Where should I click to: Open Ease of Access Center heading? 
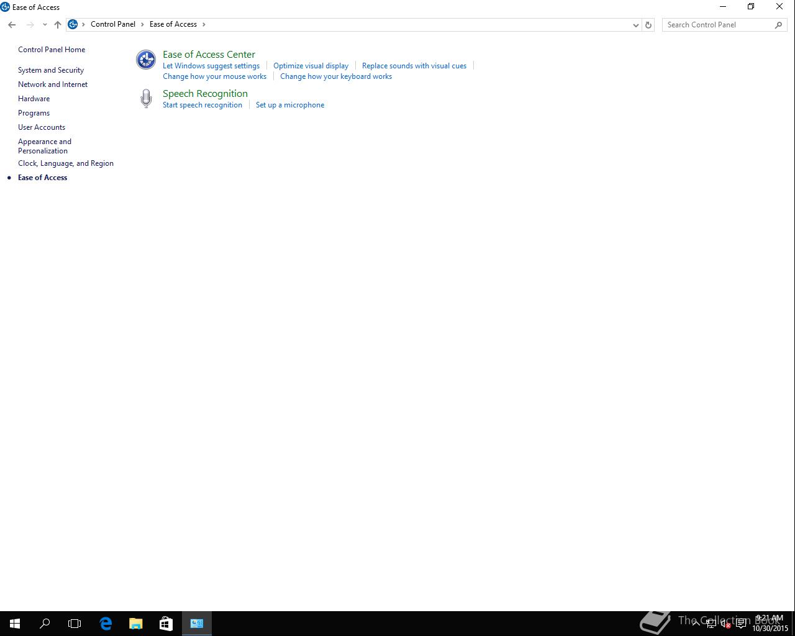click(x=209, y=55)
